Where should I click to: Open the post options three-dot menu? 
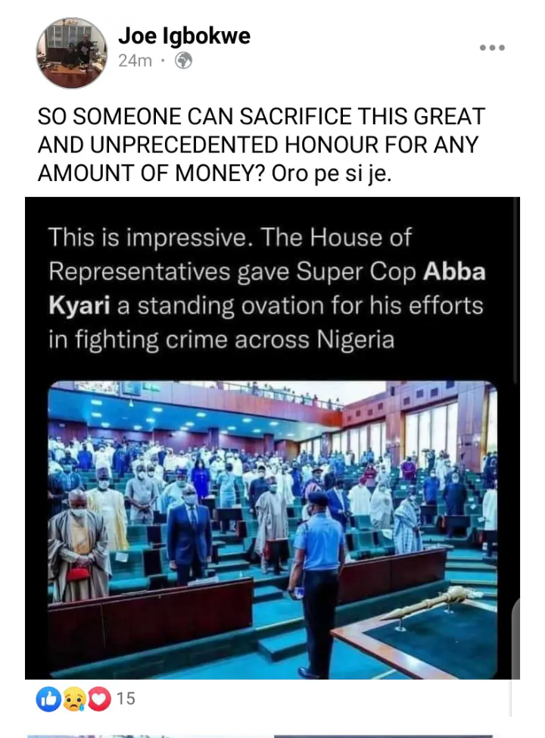coord(491,47)
